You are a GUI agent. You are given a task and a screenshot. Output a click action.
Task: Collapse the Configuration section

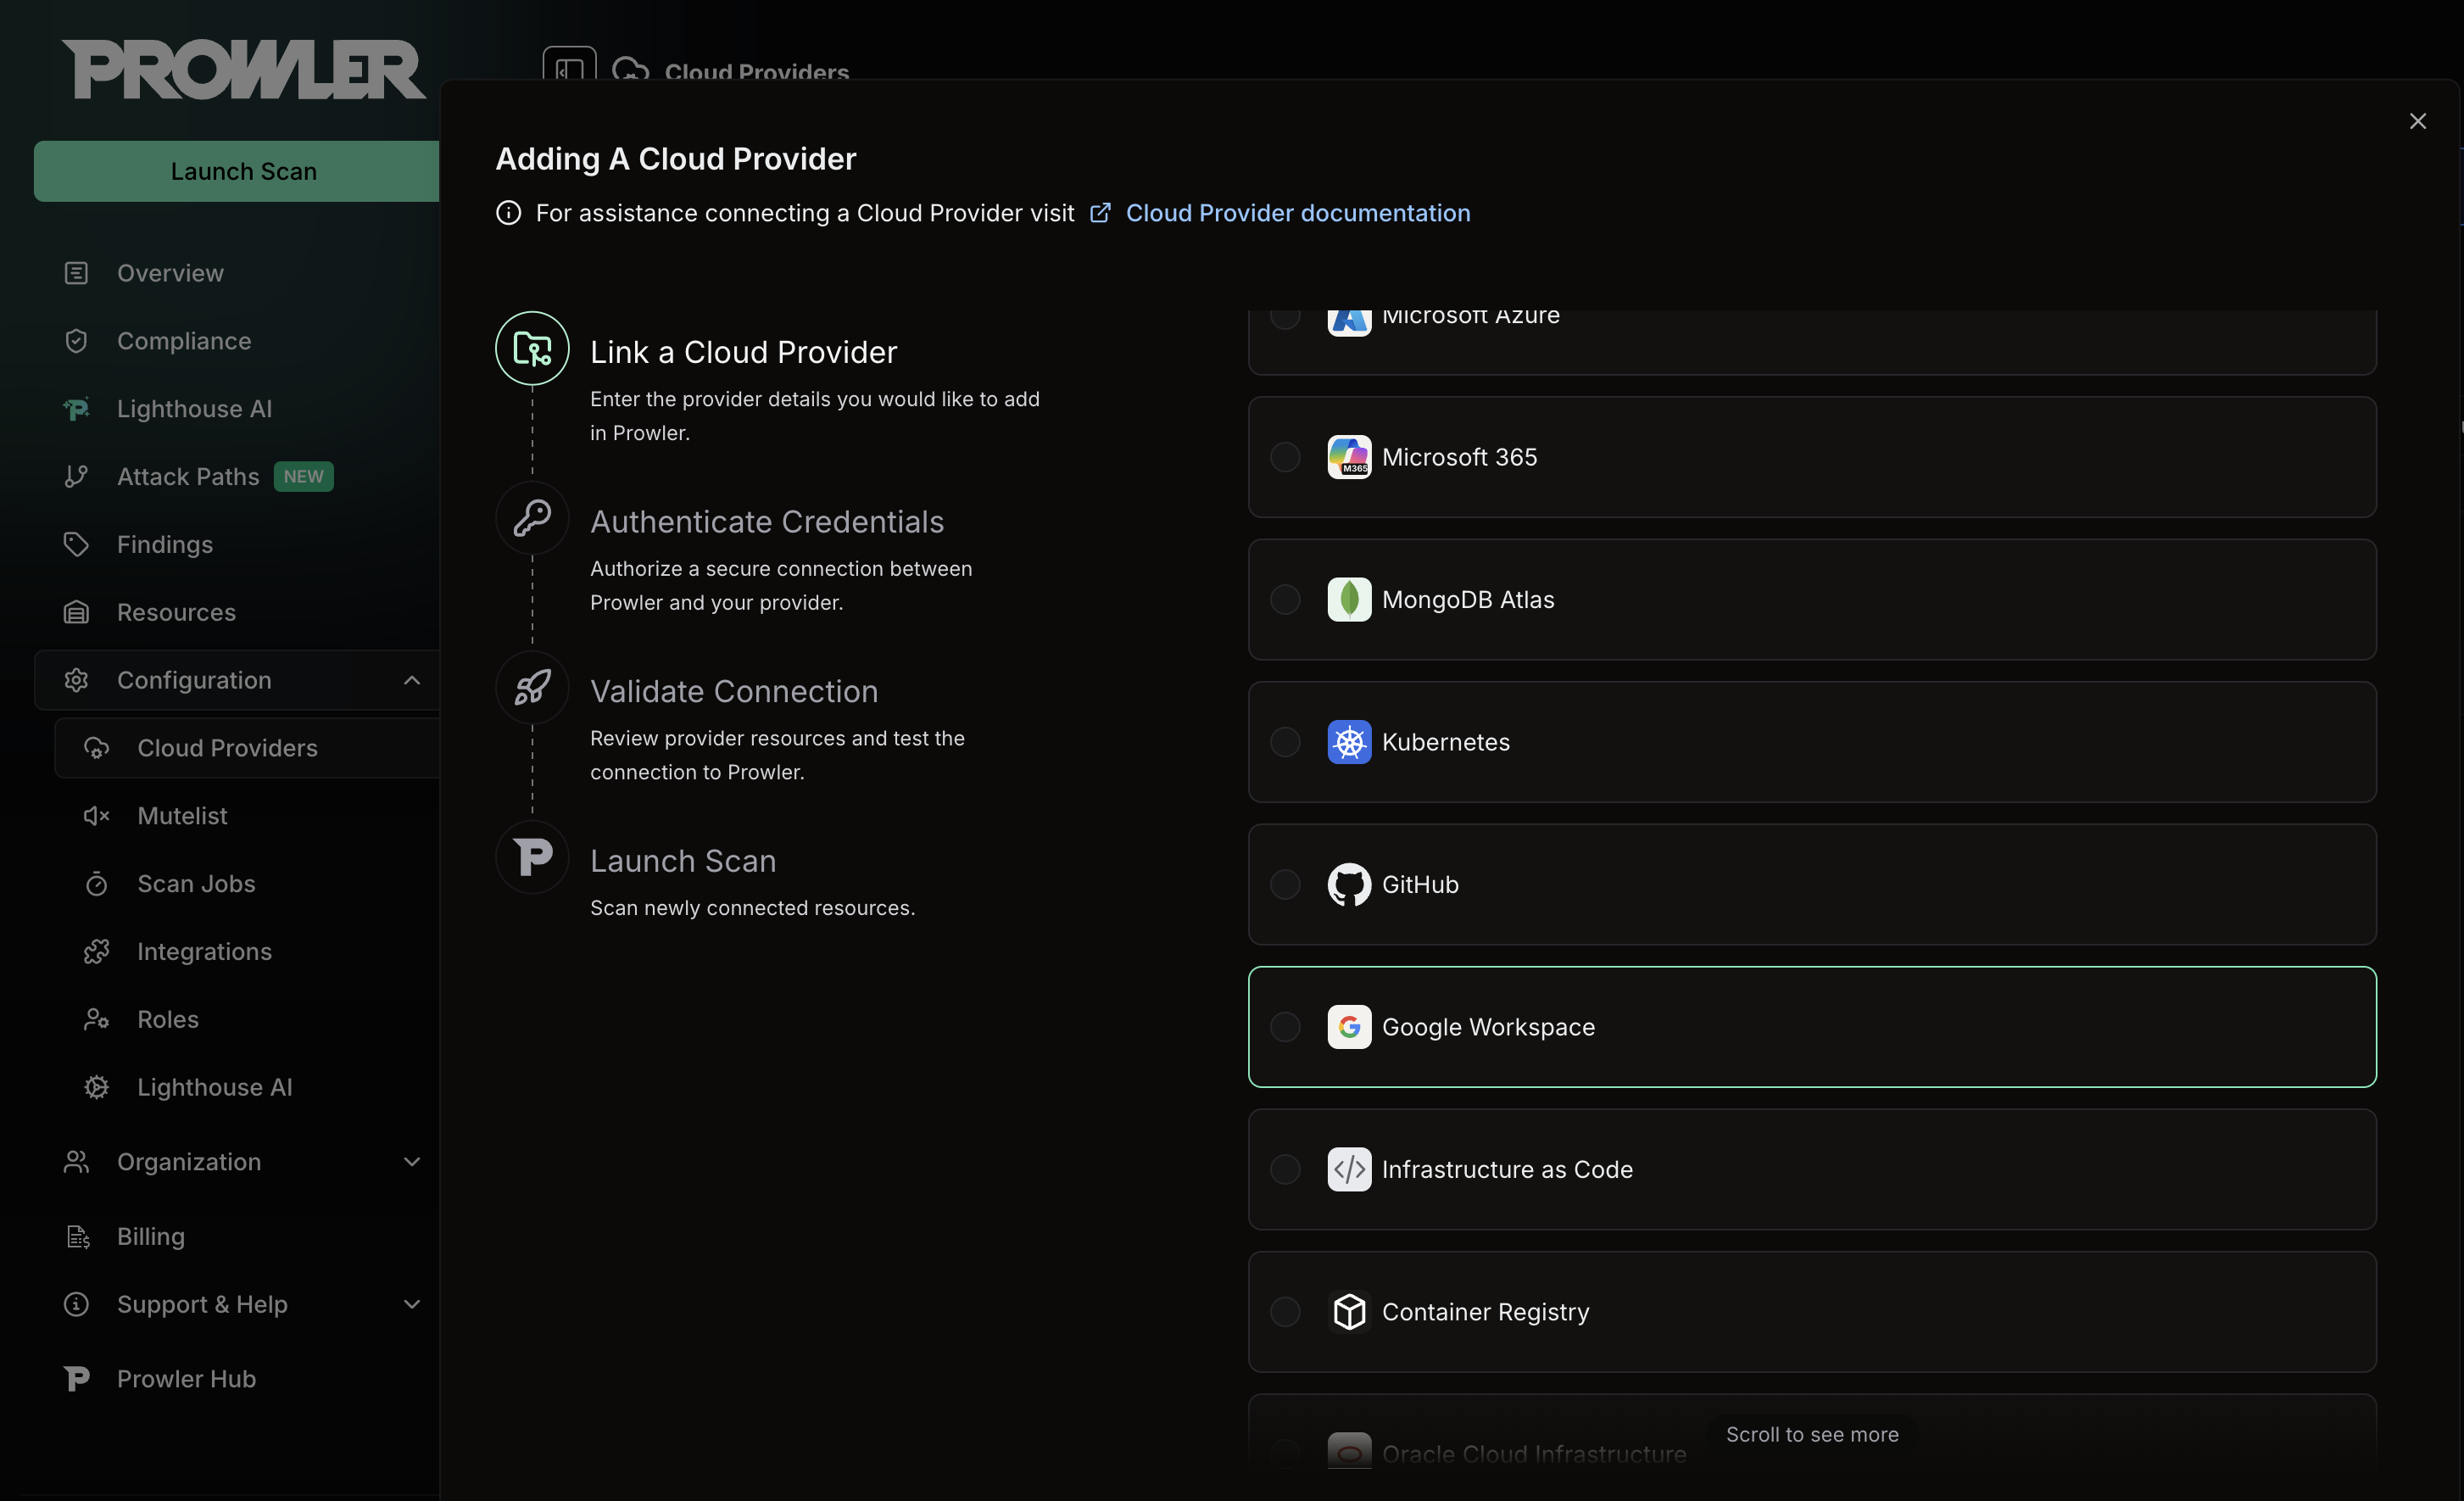click(411, 680)
